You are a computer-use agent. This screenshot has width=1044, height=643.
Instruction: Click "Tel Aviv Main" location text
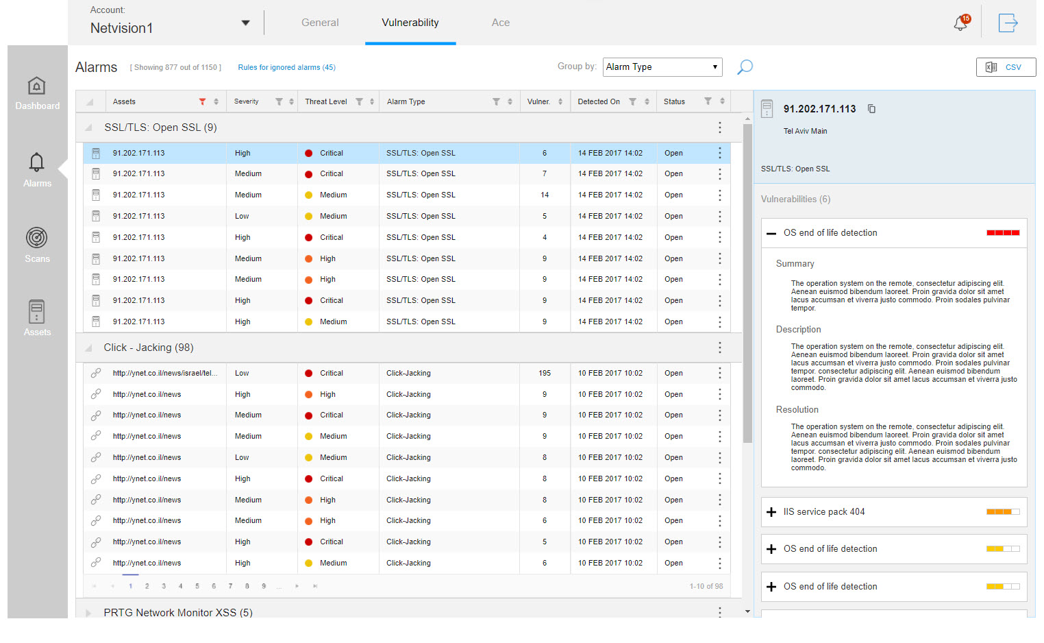(805, 131)
